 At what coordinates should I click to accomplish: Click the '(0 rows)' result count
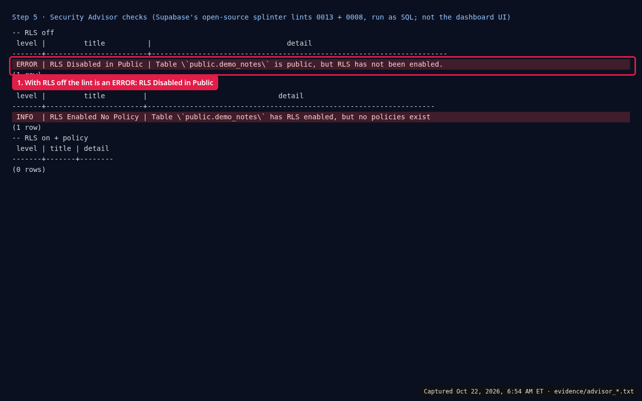[x=29, y=169]
